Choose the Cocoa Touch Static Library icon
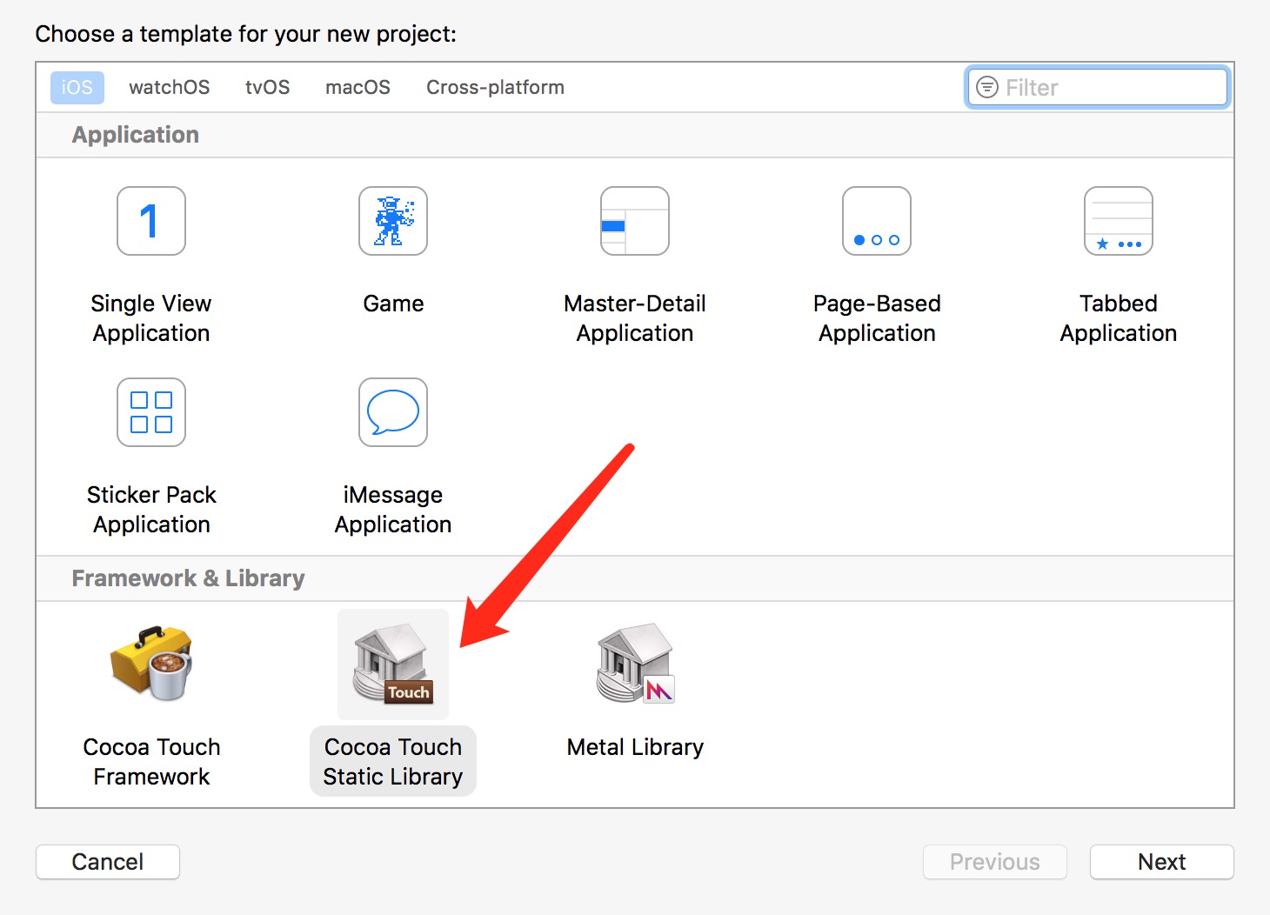Image resolution: width=1270 pixels, height=915 pixels. pyautogui.click(x=393, y=664)
